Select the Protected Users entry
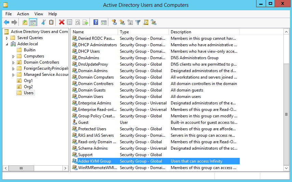 pyautogui.click(x=92, y=129)
